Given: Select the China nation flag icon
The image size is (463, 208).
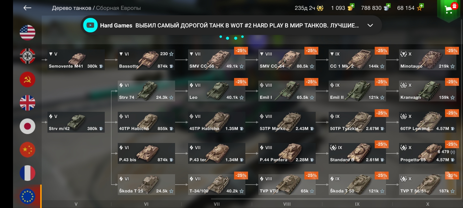Looking at the screenshot, I should point(27,150).
